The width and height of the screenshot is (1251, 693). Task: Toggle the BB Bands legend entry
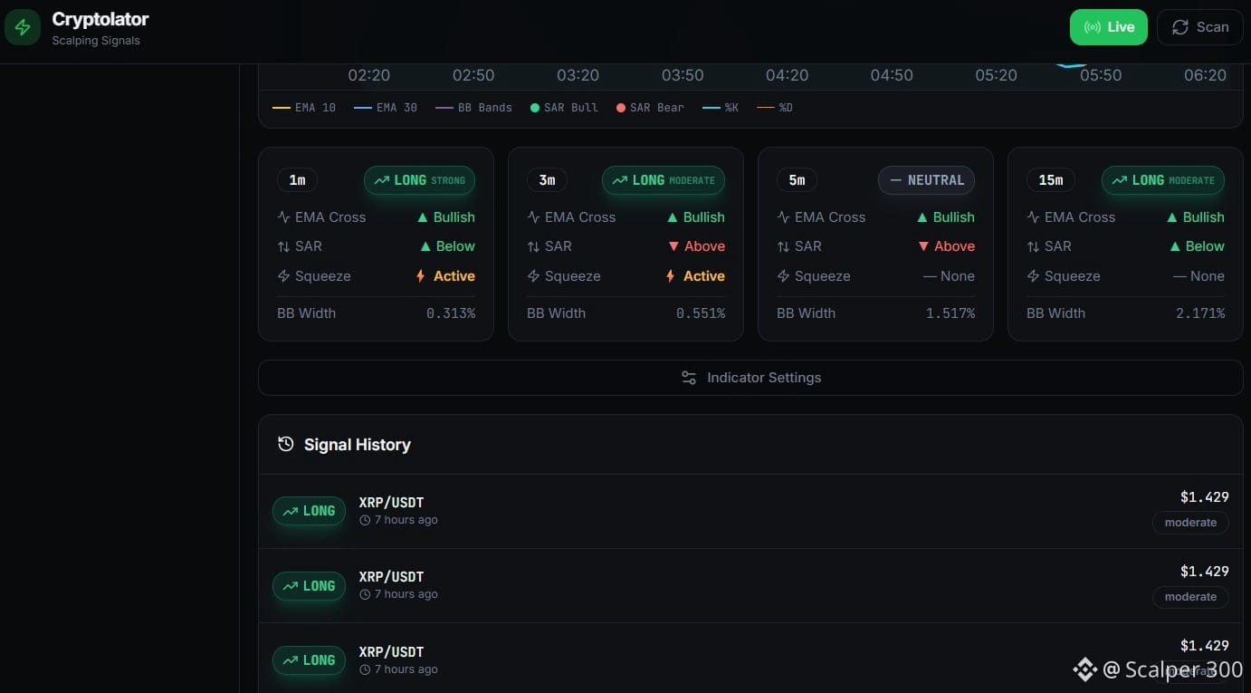pos(473,108)
